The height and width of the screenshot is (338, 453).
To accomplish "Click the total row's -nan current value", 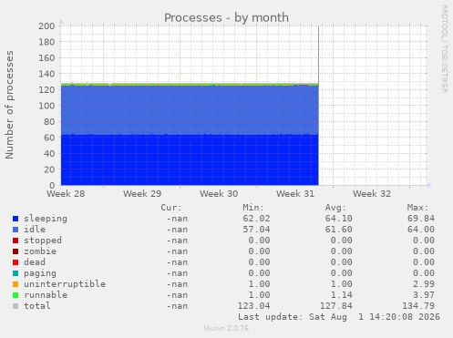I will [177, 306].
